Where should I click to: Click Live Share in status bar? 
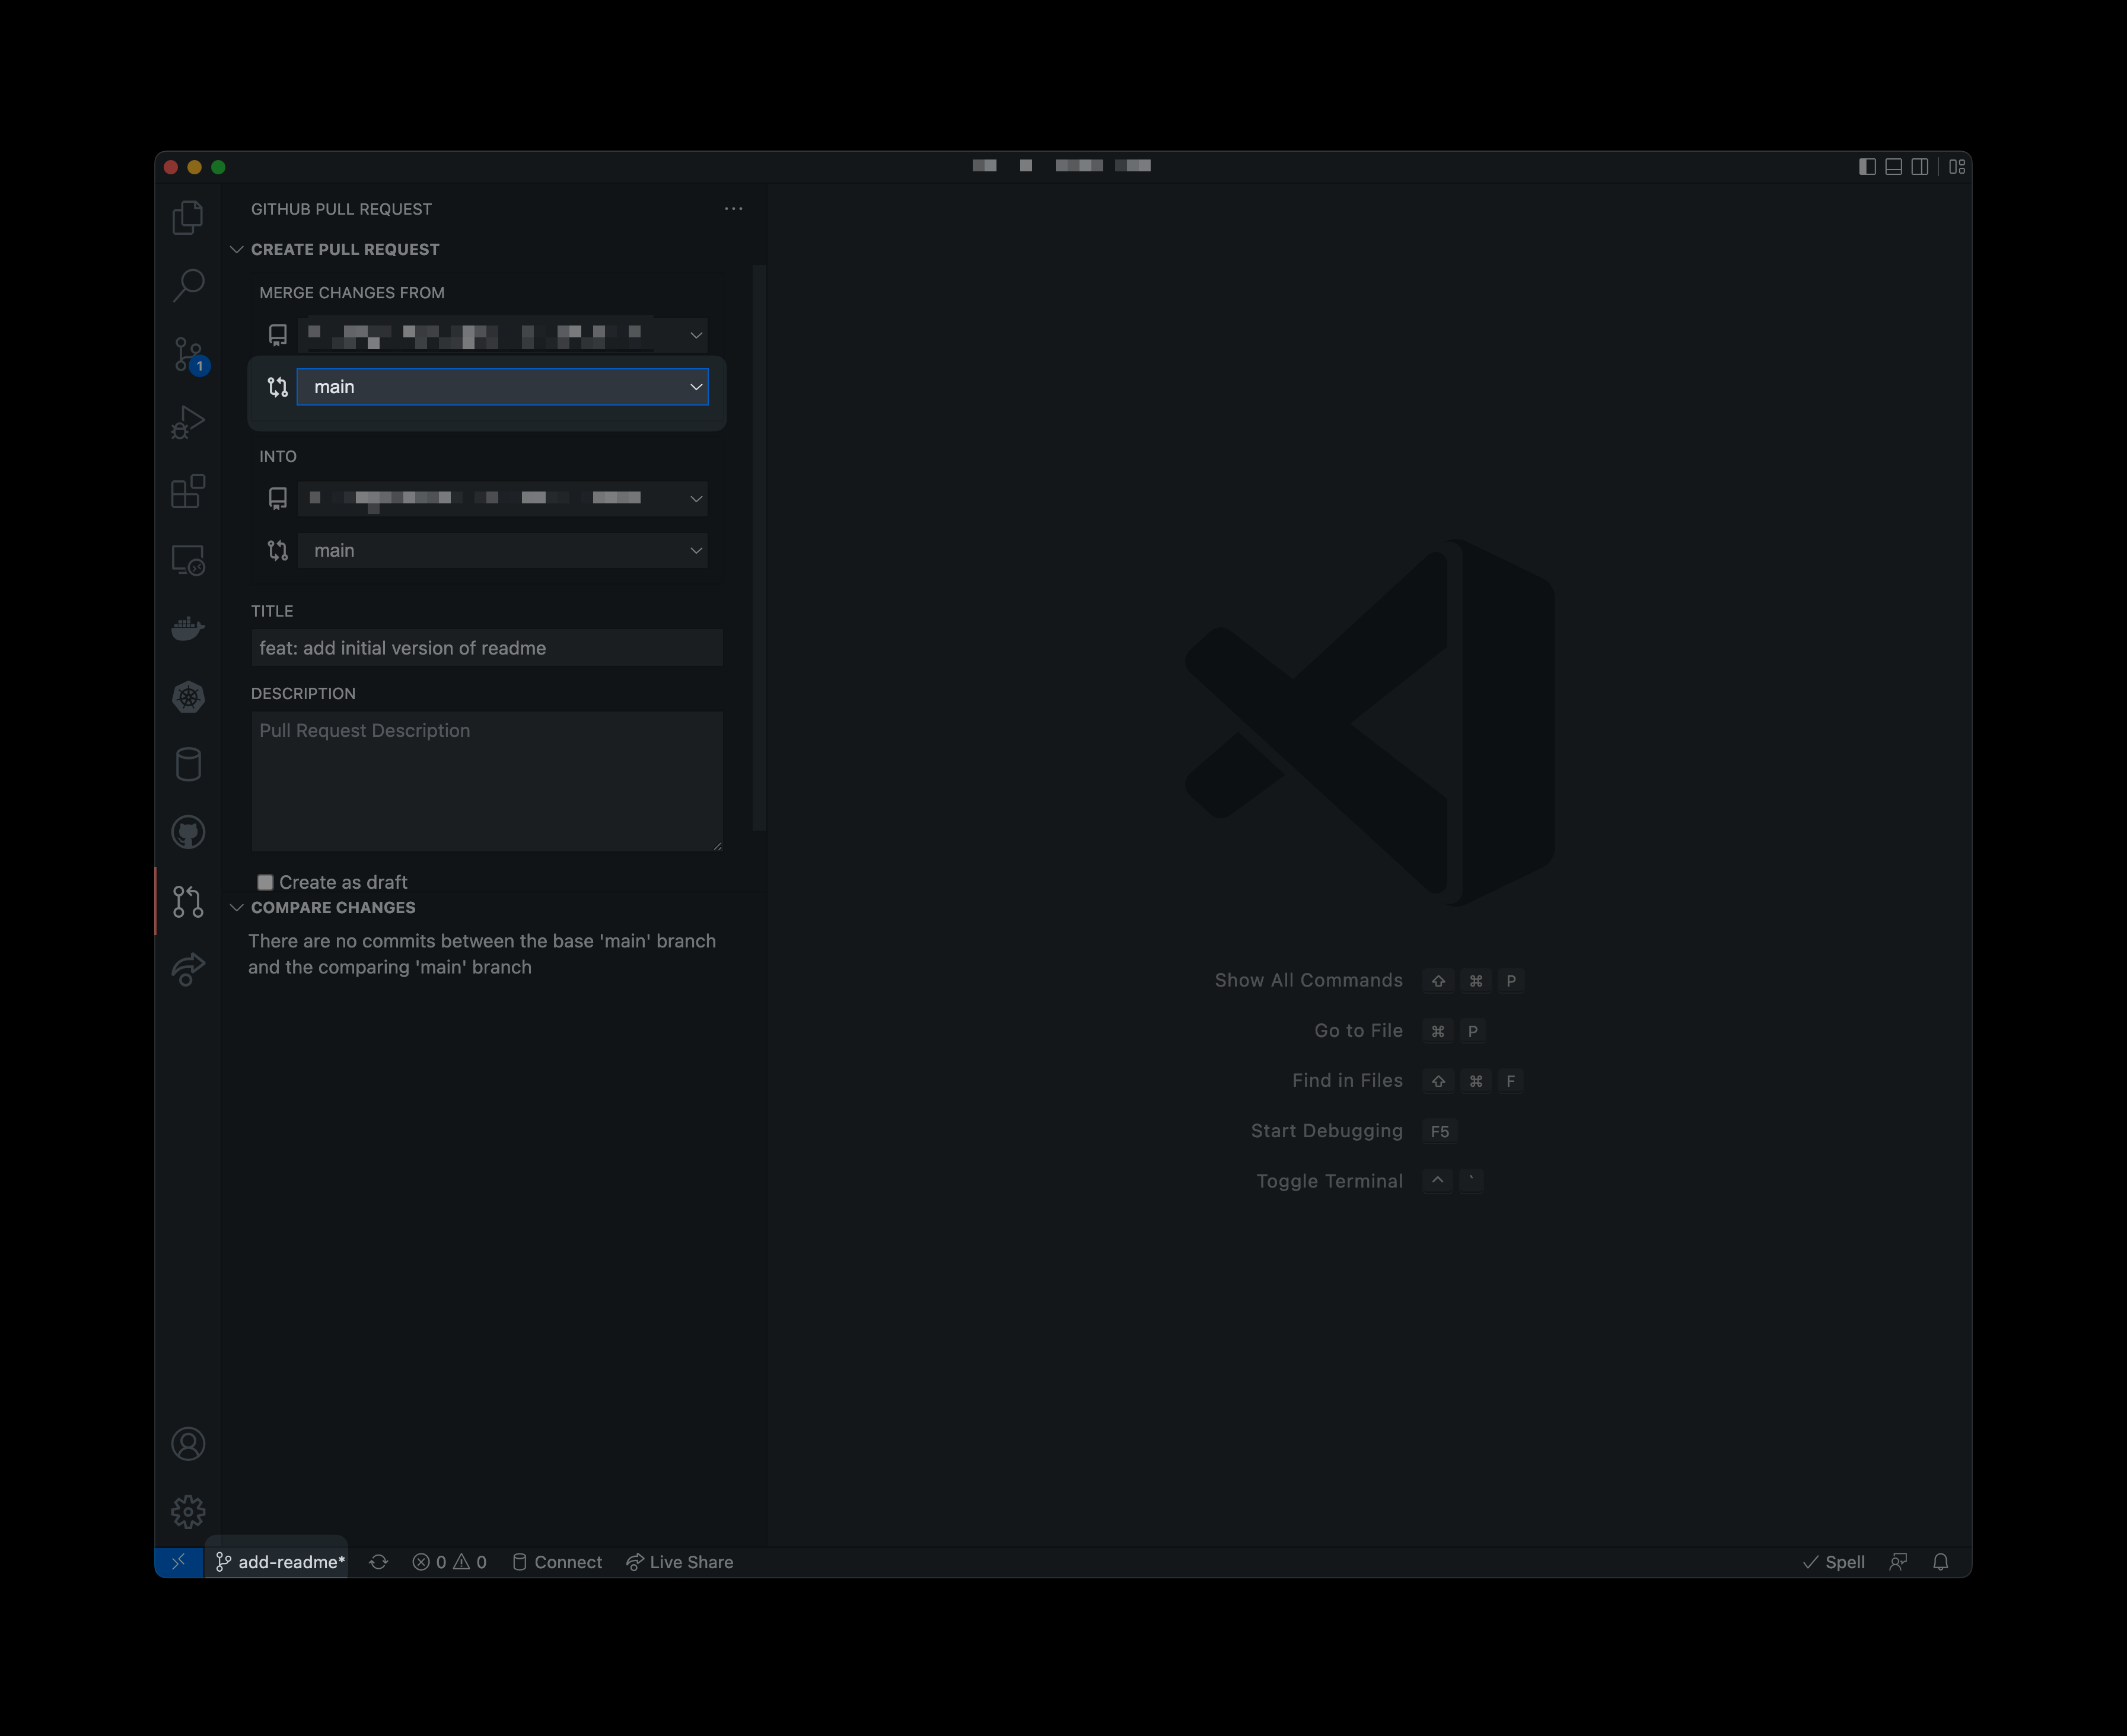click(x=680, y=1562)
